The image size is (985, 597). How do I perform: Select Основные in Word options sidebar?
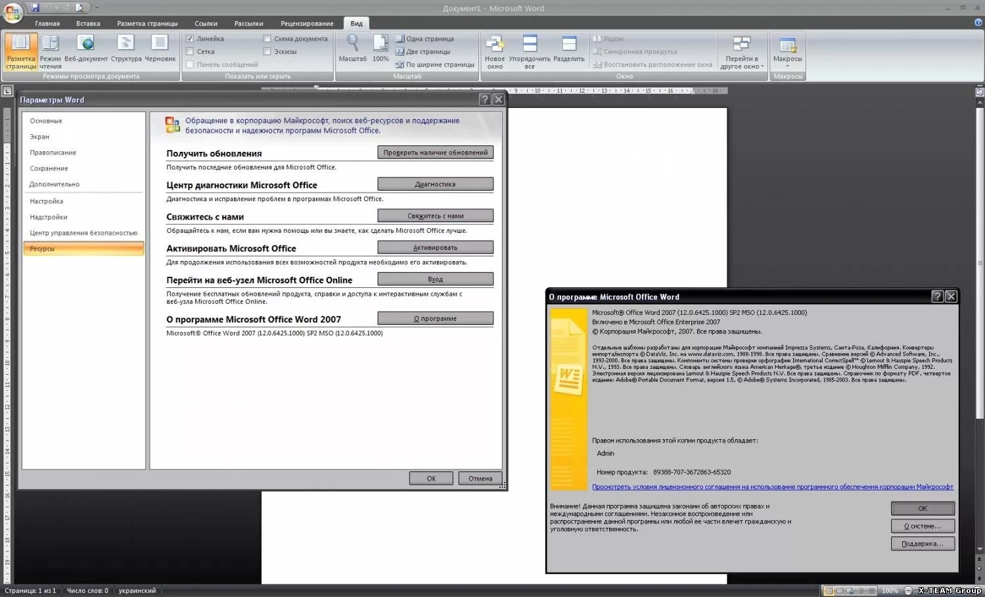(x=83, y=121)
